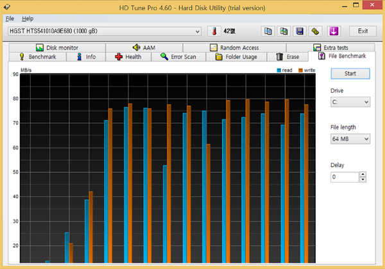
Task: Click the purple download arrow icon
Action: point(334,31)
